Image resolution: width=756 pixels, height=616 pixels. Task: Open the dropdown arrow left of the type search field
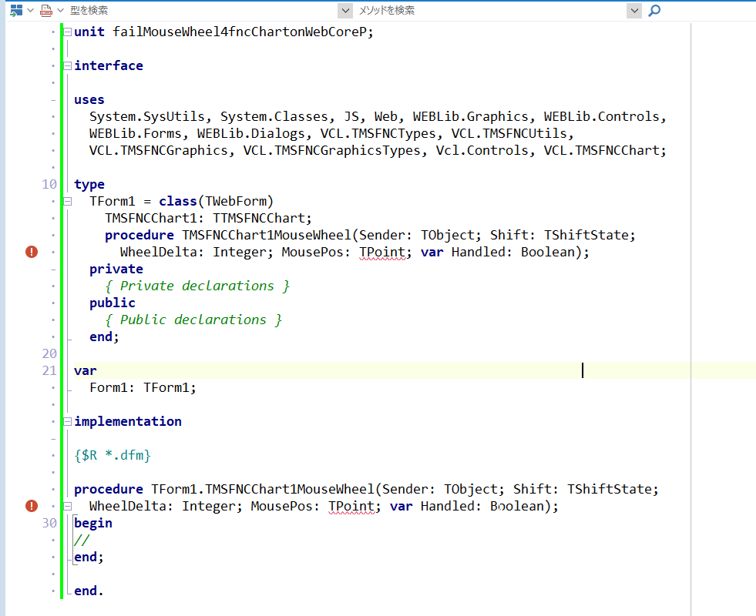pyautogui.click(x=60, y=10)
